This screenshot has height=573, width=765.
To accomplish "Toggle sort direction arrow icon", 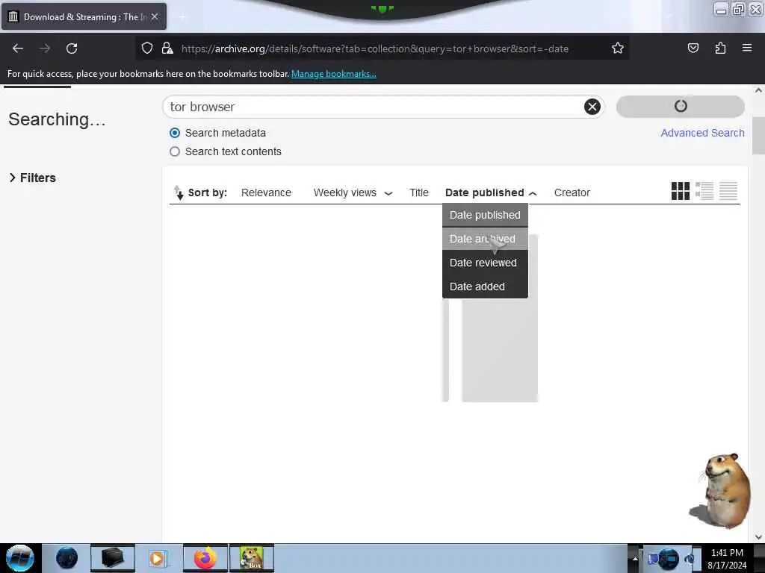I will pyautogui.click(x=179, y=192).
